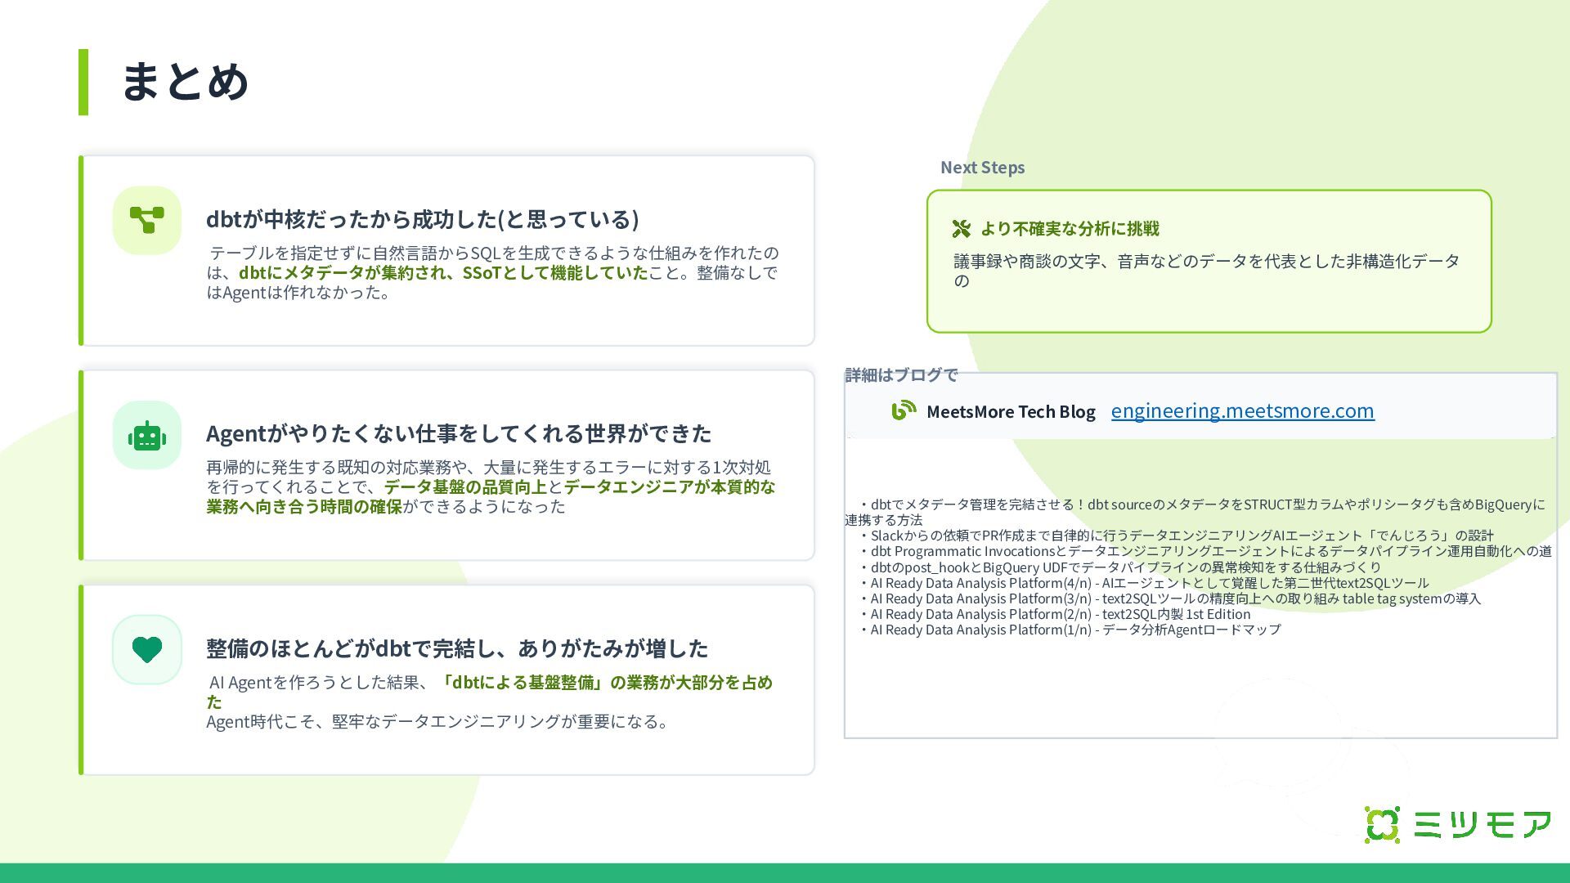Viewport: 1570px width, 883px height.
Task: Click the AI Ready Data Analysis Platform(4/n) entry
Action: [1149, 583]
